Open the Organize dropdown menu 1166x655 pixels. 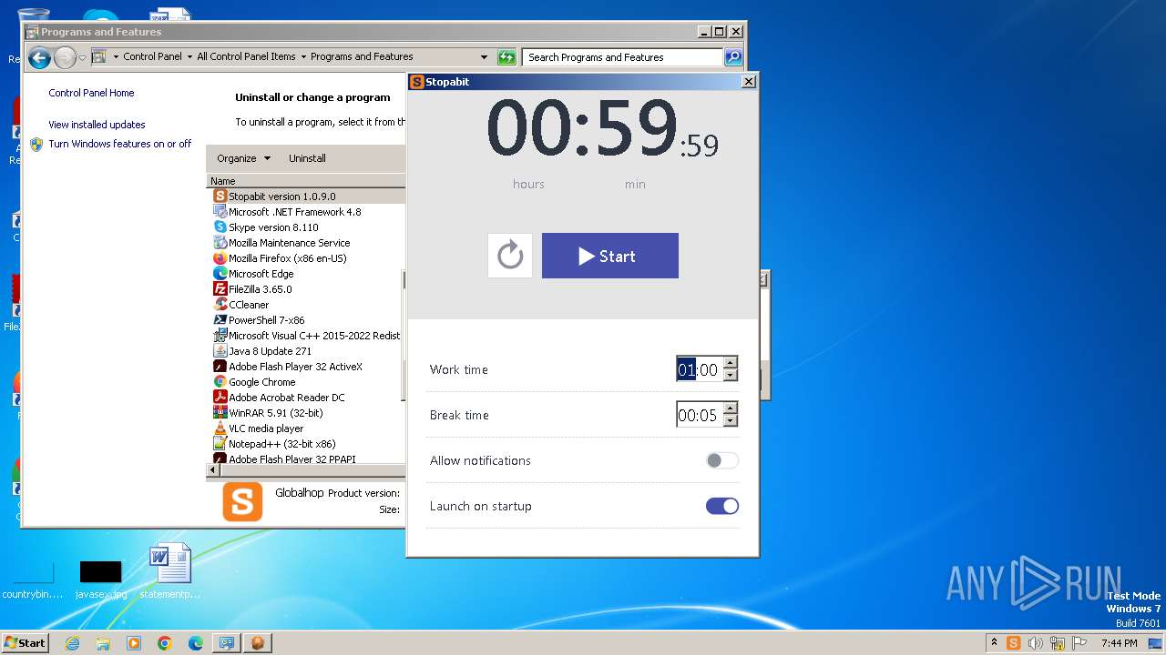coord(243,158)
